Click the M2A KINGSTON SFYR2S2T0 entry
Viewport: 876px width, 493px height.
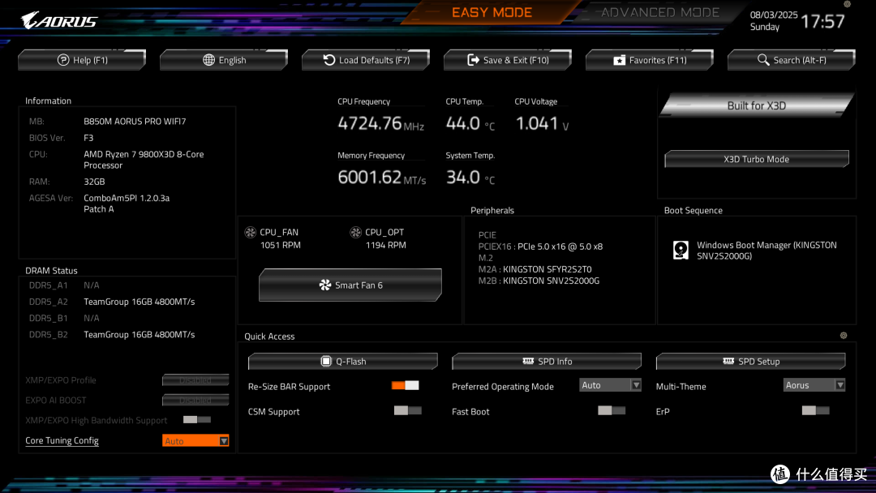(x=535, y=269)
